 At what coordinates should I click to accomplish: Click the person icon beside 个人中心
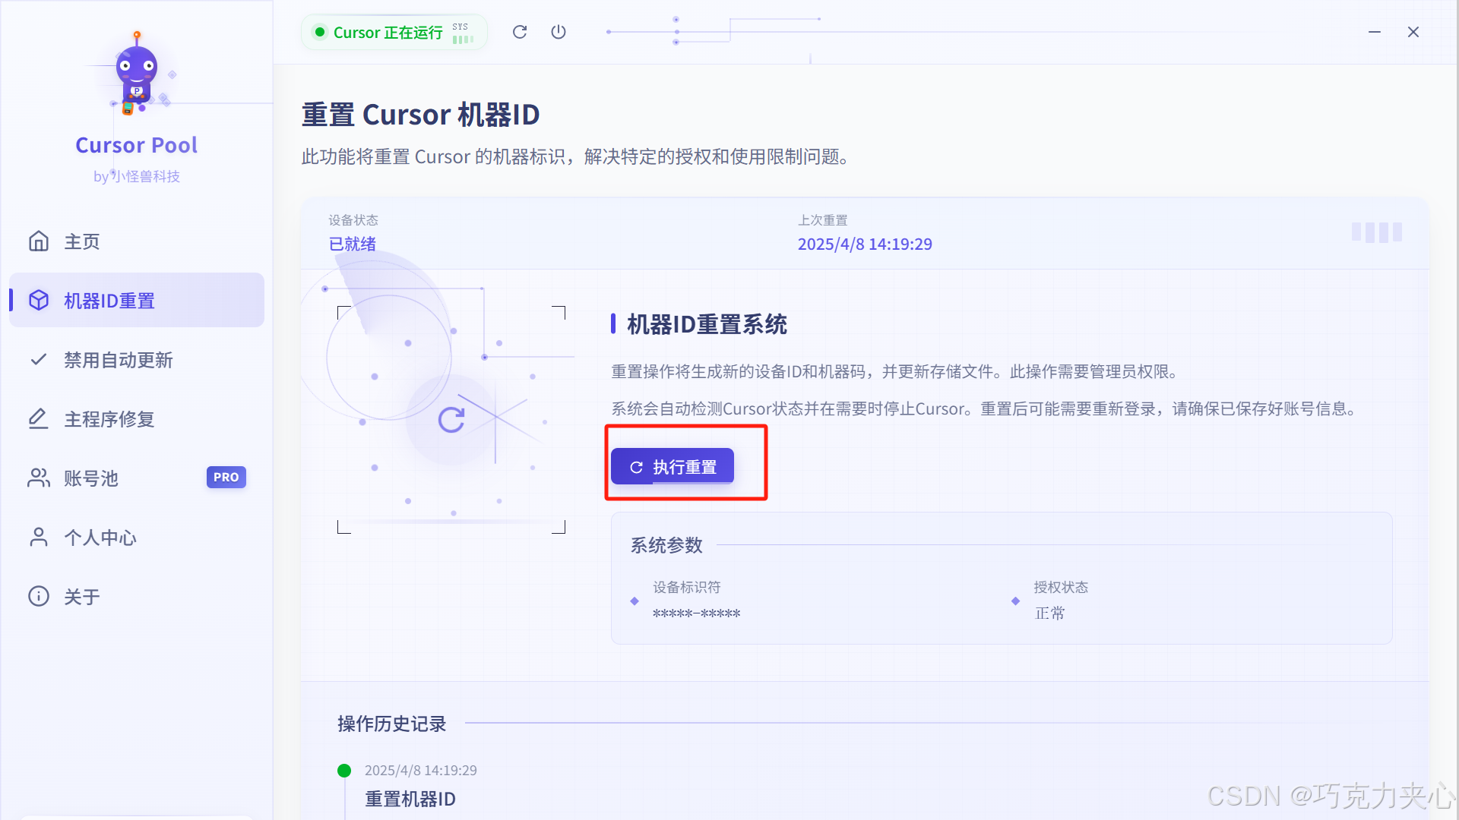click(x=39, y=538)
